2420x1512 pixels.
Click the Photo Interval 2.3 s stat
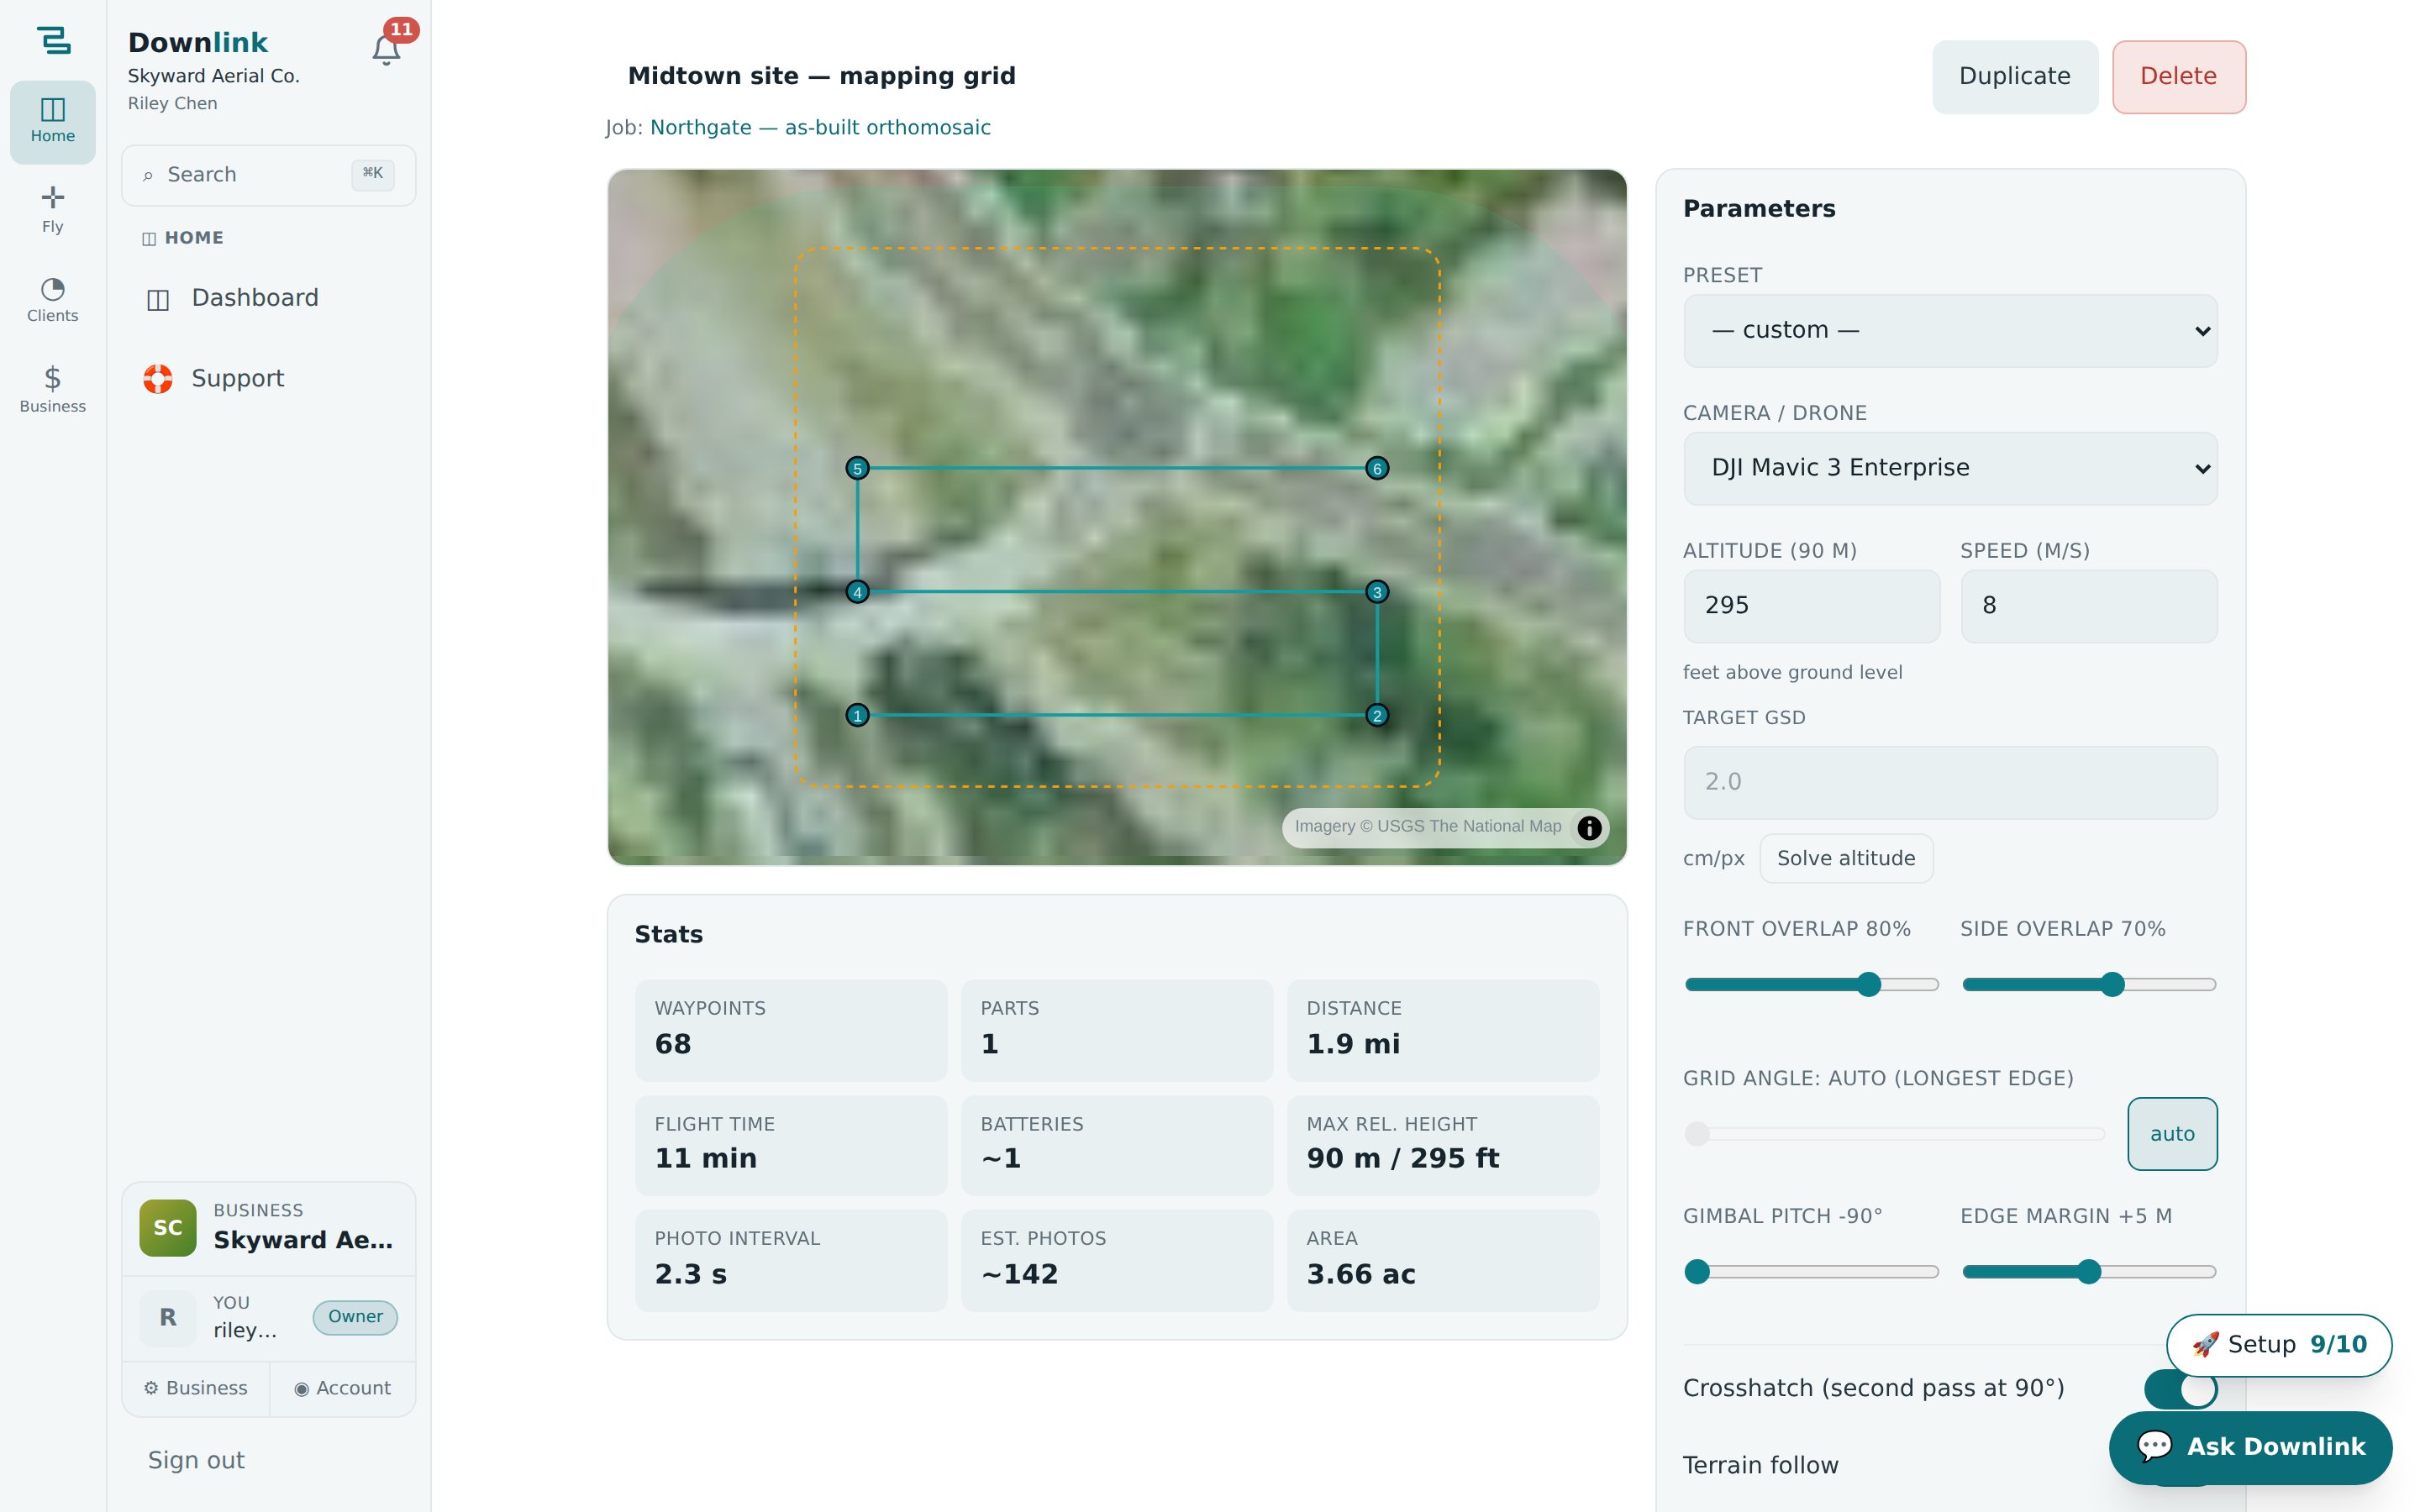(x=790, y=1260)
